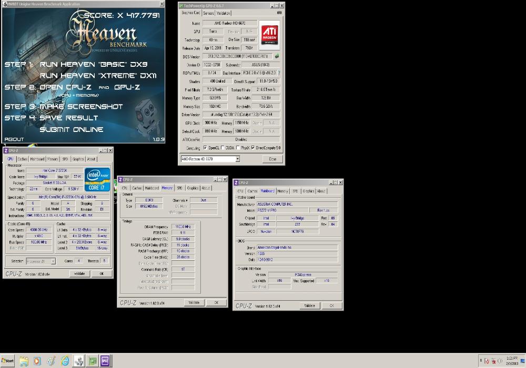The width and height of the screenshot is (526, 368).
Task: Click the Z icon of CPU-Z mainboard window
Action: click(x=236, y=182)
